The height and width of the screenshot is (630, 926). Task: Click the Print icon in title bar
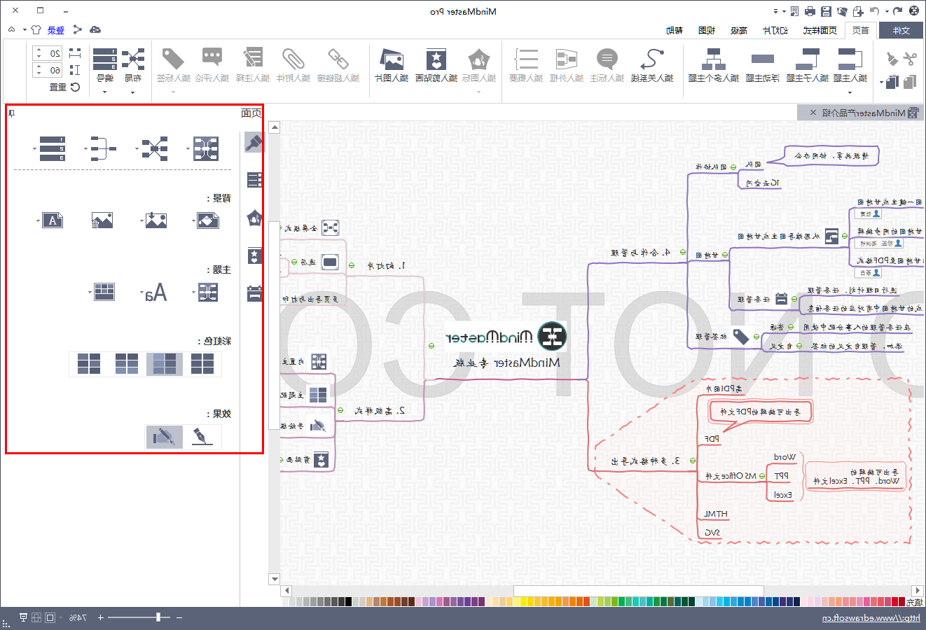click(810, 11)
